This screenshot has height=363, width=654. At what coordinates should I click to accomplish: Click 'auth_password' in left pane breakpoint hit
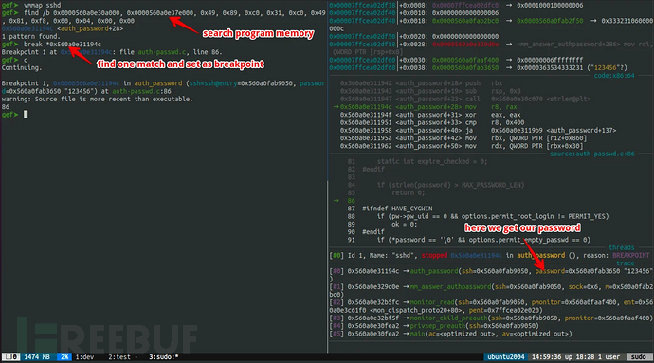point(158,83)
